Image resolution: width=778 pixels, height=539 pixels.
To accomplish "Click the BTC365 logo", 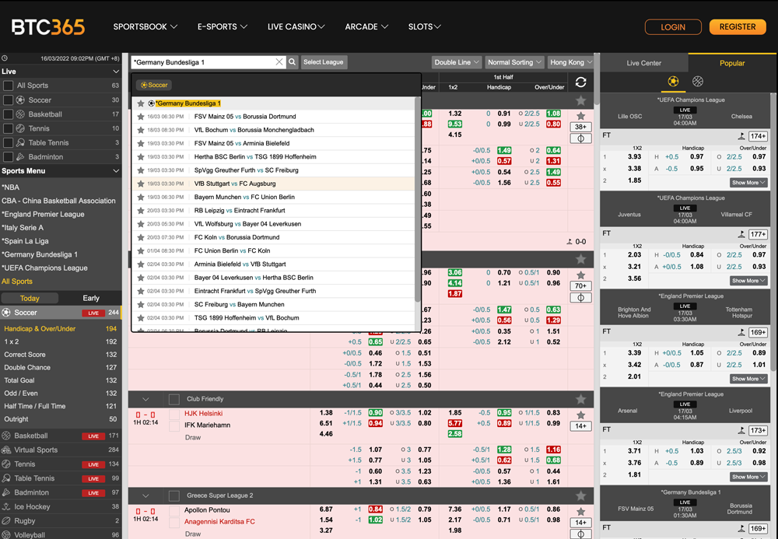I will point(48,26).
